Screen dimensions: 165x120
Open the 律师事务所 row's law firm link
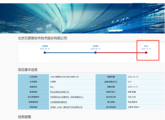pos(58,102)
